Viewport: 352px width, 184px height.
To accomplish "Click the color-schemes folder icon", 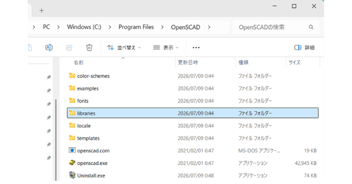I will click(x=72, y=76).
